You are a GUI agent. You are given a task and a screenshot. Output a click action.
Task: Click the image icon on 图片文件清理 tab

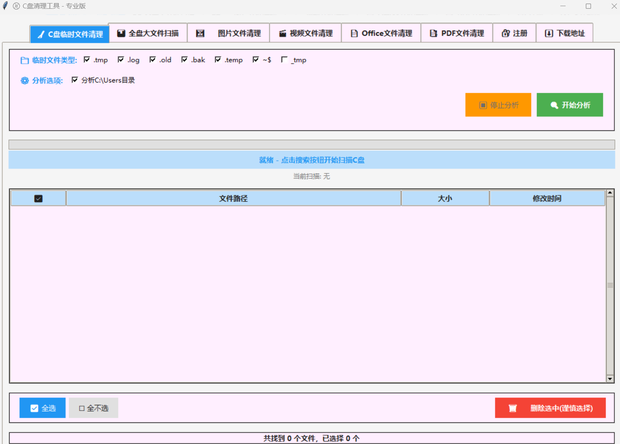coord(200,32)
